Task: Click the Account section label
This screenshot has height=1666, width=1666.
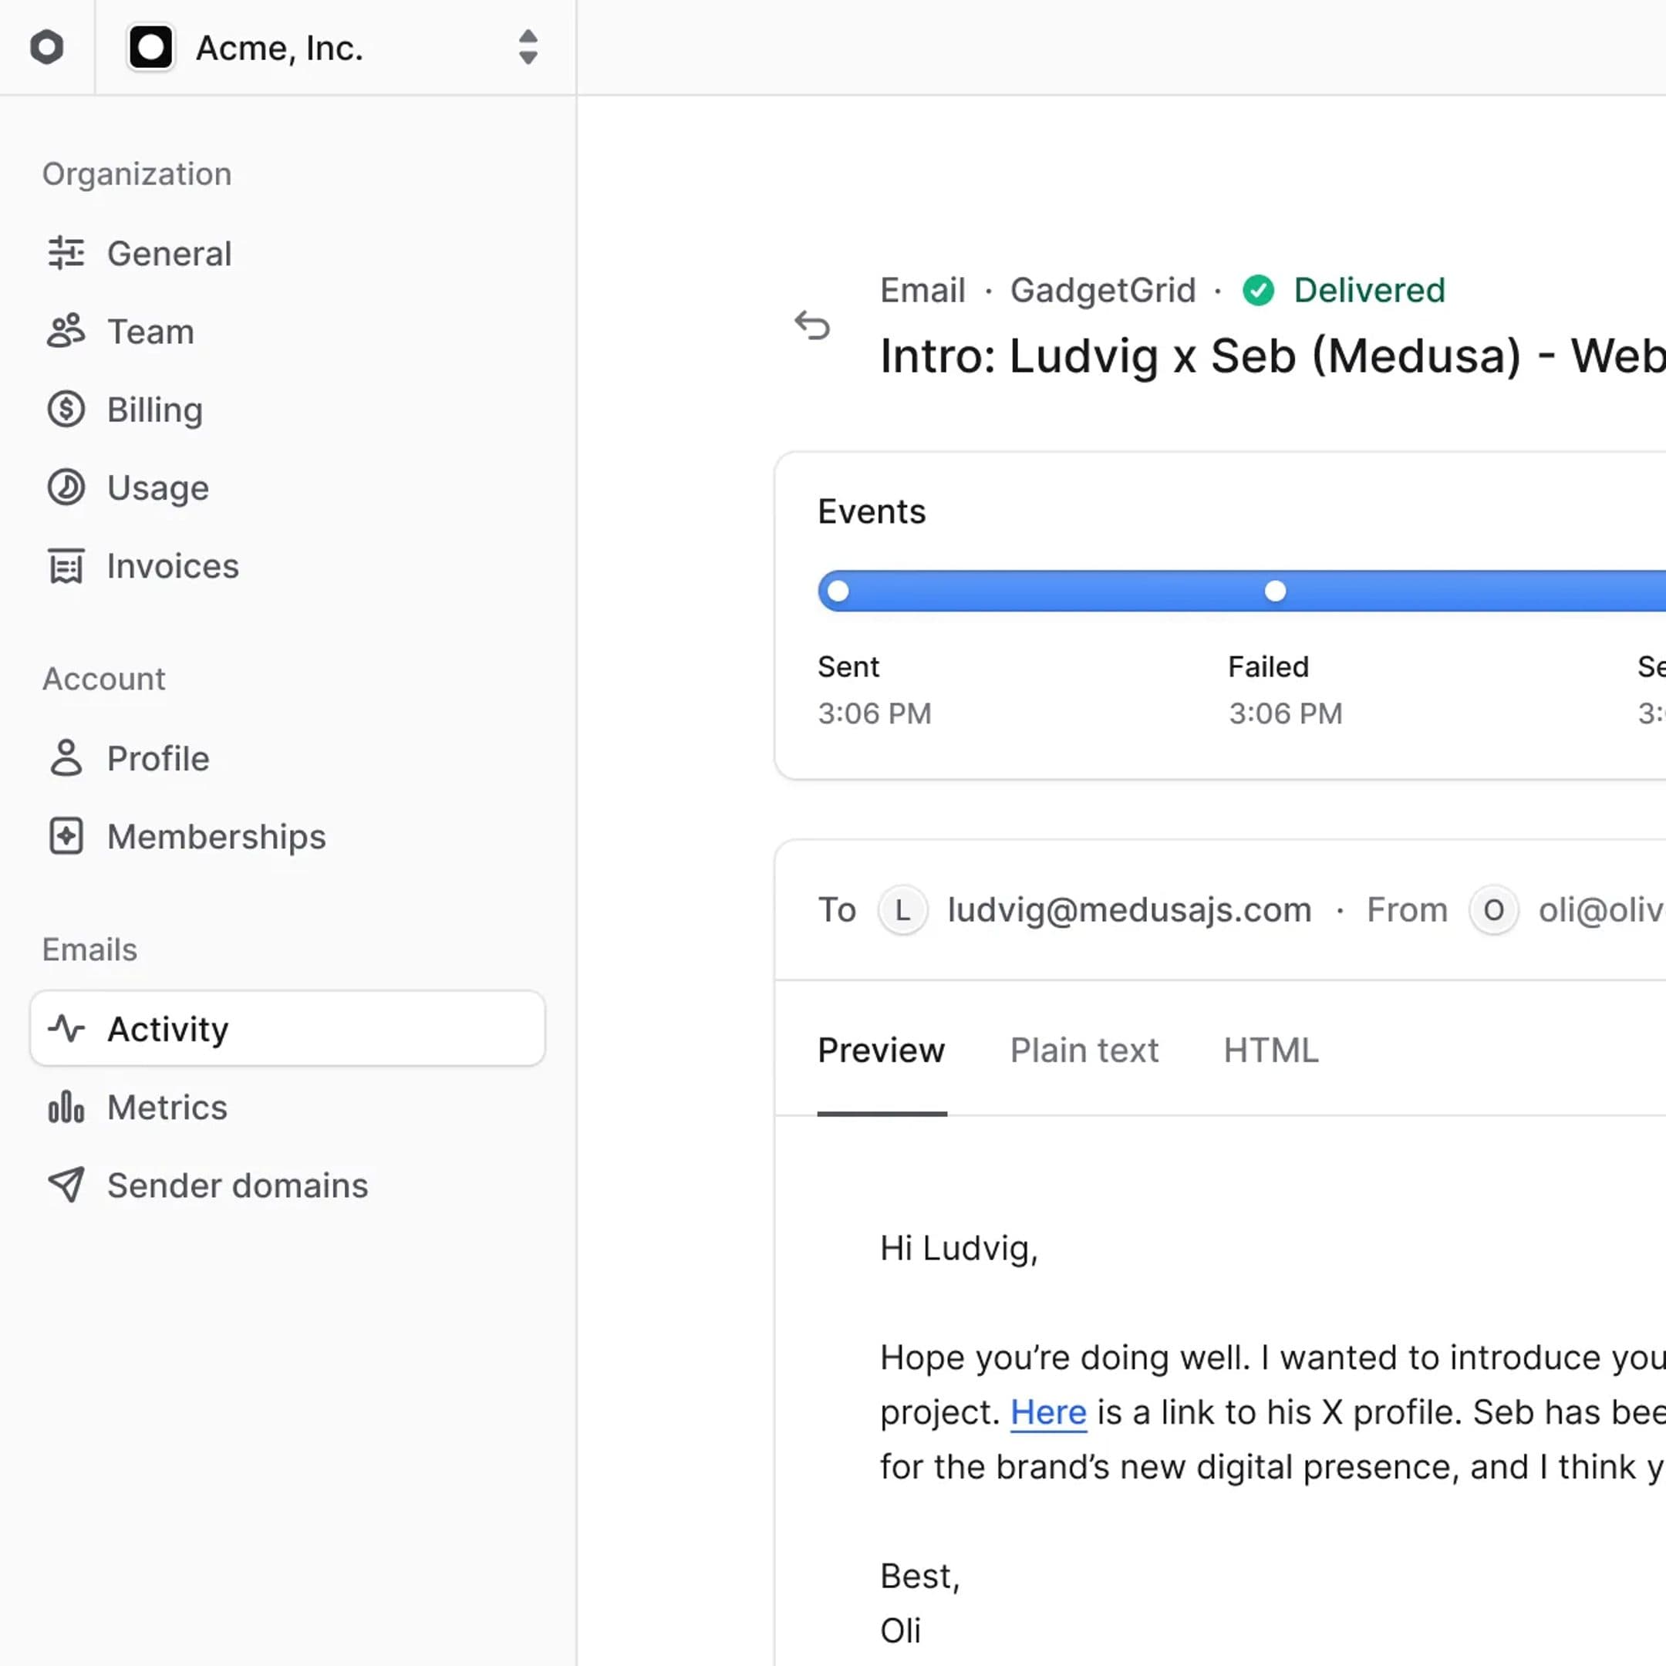Action: click(103, 679)
